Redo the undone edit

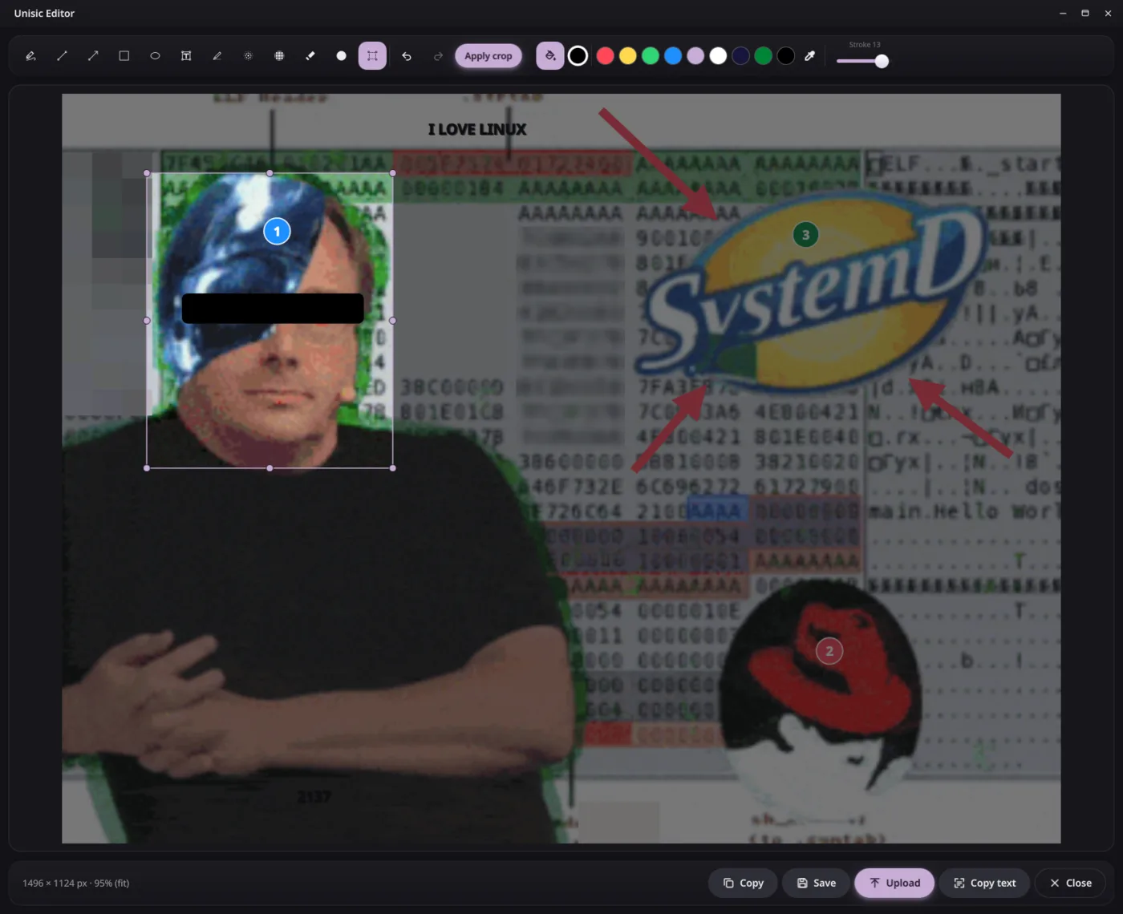(438, 56)
